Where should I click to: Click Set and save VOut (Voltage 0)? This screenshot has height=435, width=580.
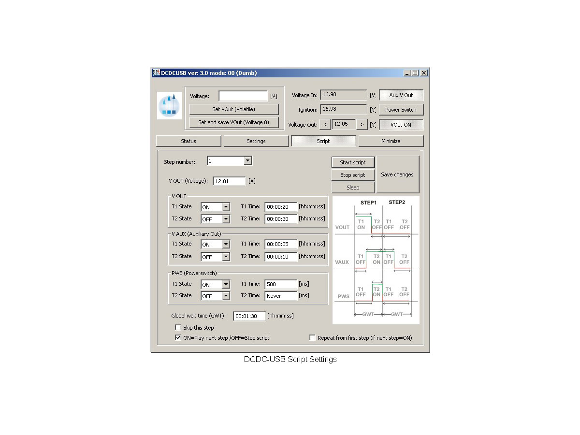click(x=234, y=122)
